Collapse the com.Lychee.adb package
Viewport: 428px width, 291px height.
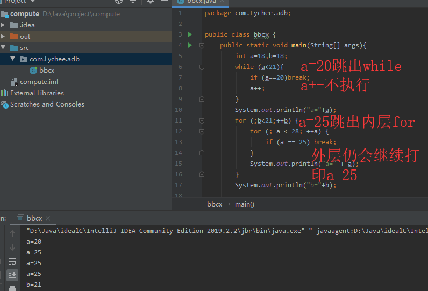pos(12,59)
